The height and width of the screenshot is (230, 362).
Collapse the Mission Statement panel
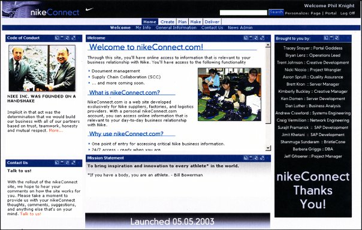[251, 158]
